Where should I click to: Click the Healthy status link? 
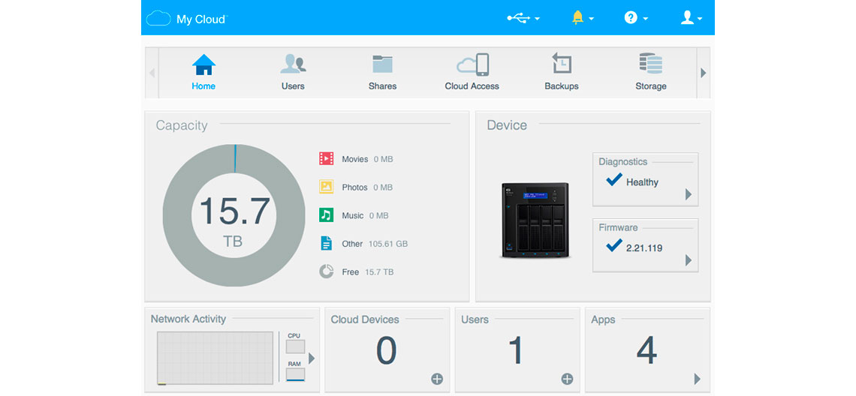642,182
